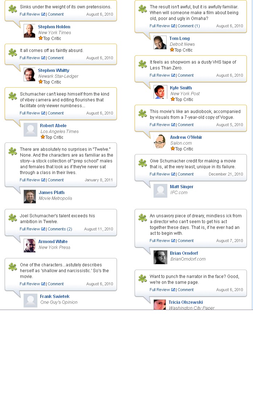The image size is (253, 395).
Task: Open Kyle Smith's avatar thumbnail
Action: coord(160,92)
